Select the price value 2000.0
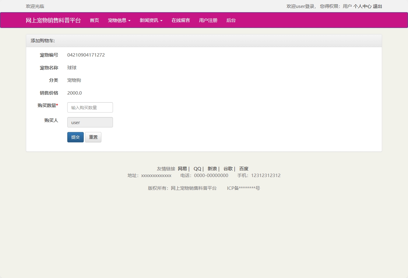 (75, 93)
